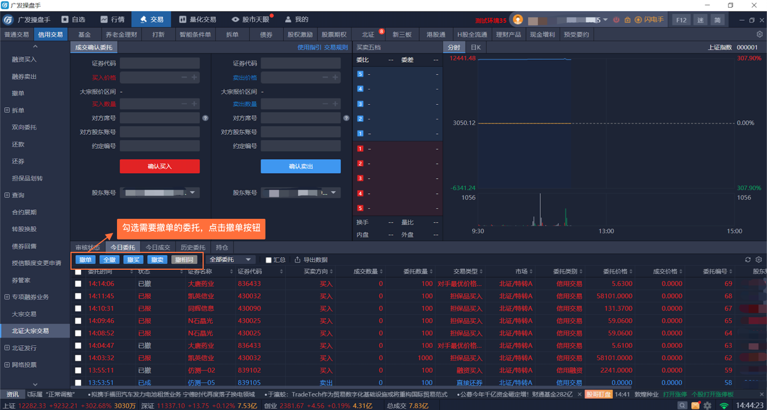This screenshot has width=767, height=410.
Task: Expand the 查询 item in the sidebar
Action: (x=7, y=196)
